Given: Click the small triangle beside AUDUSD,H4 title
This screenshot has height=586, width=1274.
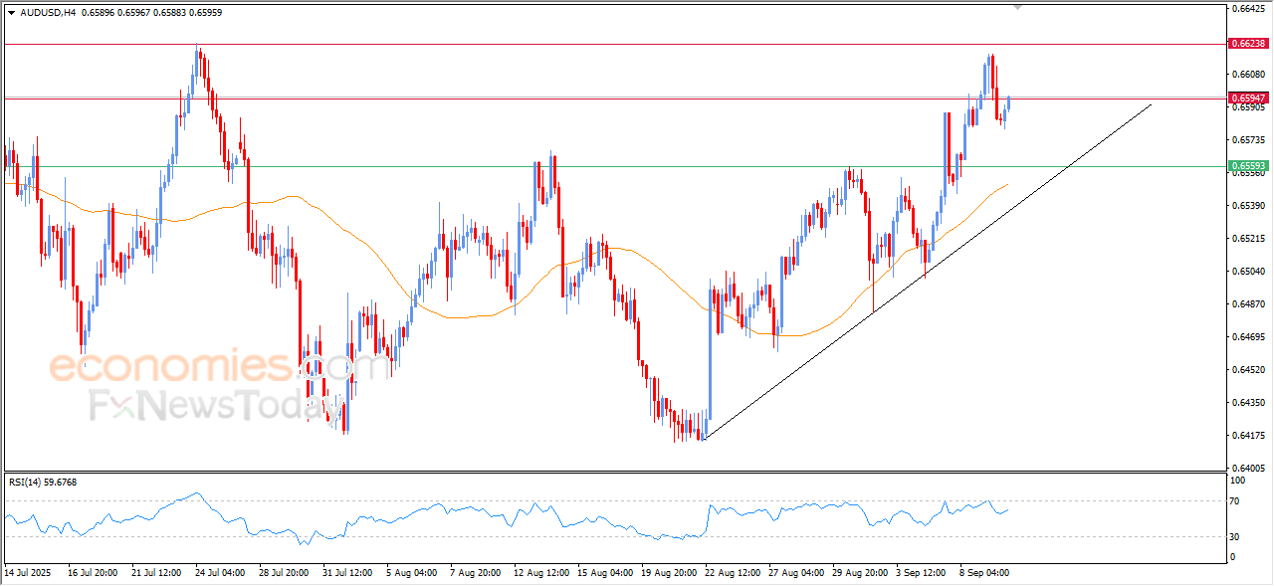Looking at the screenshot, I should coord(11,12).
